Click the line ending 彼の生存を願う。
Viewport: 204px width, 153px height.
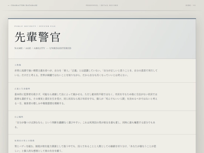pyautogui.click(x=39, y=151)
